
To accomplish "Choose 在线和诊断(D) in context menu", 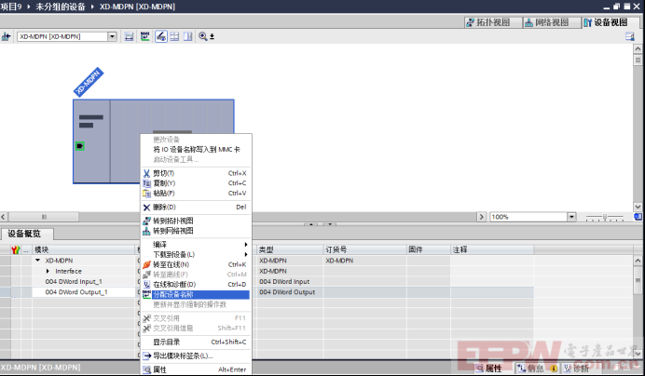I will click(x=196, y=285).
